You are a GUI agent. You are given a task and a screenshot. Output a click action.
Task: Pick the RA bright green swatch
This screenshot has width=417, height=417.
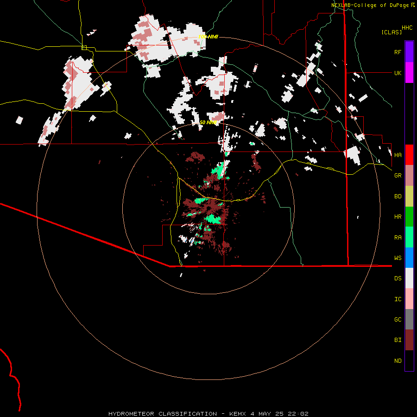(x=409, y=237)
